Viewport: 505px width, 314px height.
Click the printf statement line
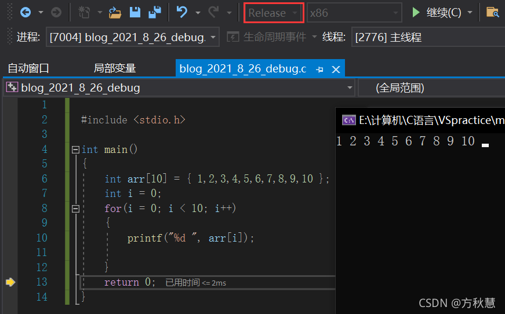tap(191, 238)
